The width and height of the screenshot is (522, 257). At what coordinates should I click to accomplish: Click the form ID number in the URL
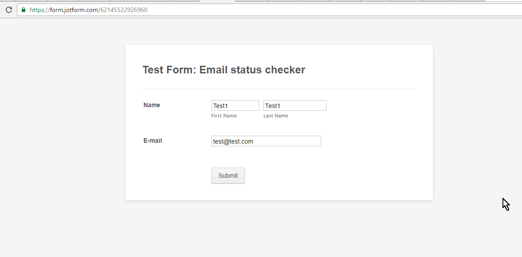coord(124,10)
